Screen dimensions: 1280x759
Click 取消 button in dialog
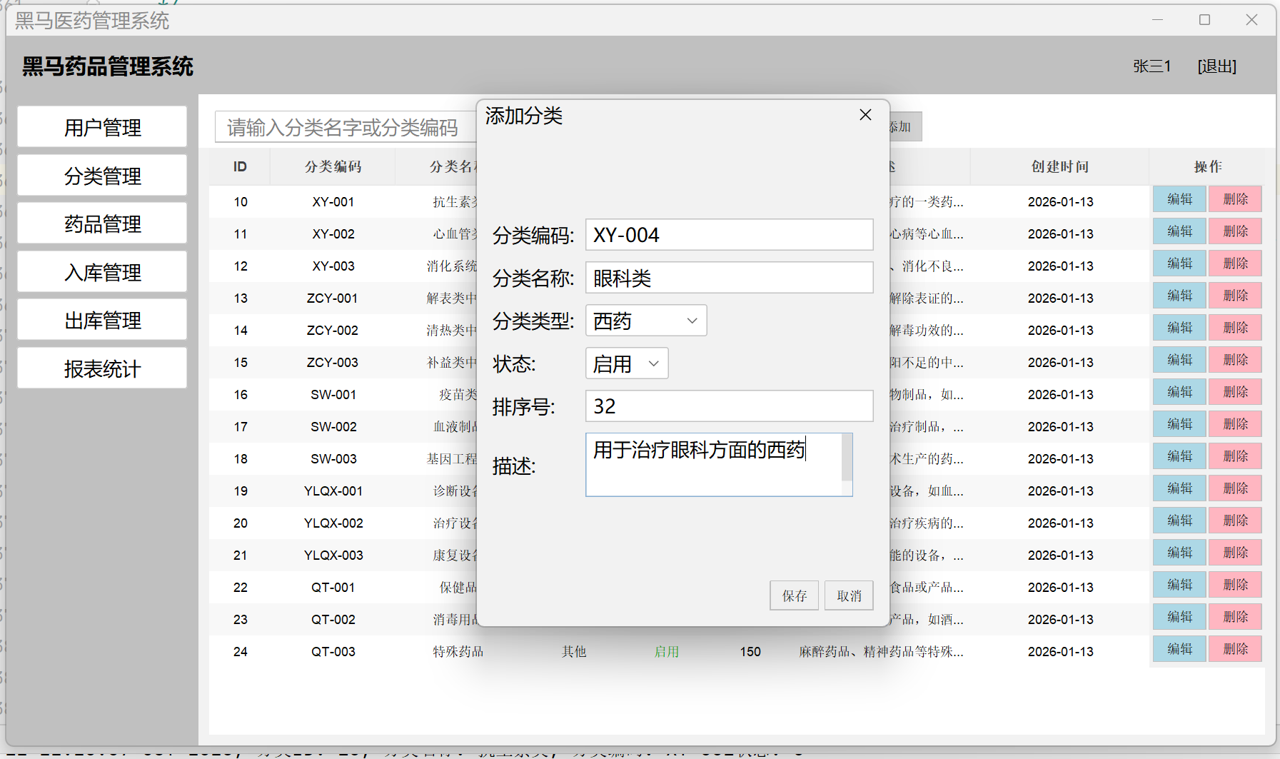849,595
